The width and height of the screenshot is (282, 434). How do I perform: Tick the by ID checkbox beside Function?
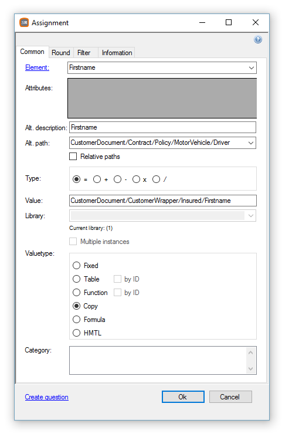117,293
